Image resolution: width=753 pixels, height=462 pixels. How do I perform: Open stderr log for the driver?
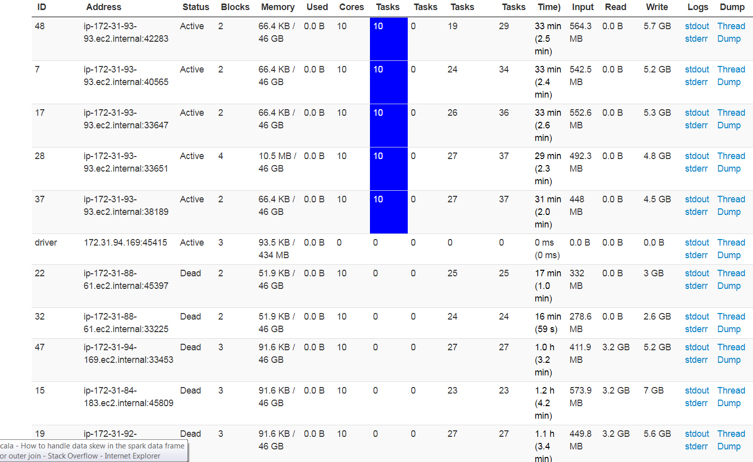696,255
